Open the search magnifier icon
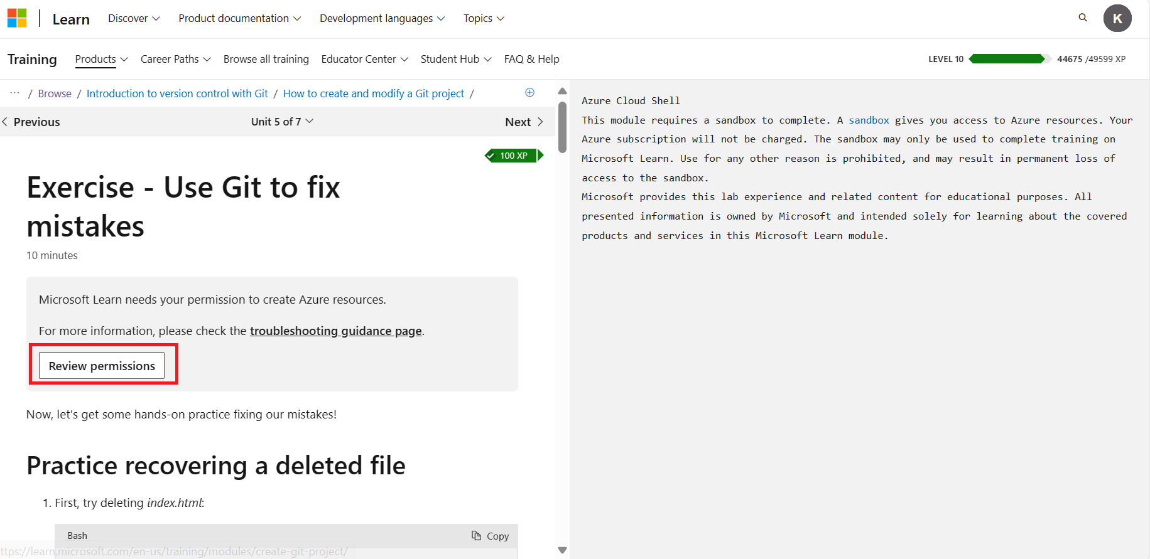The height and width of the screenshot is (559, 1150). (x=1083, y=18)
